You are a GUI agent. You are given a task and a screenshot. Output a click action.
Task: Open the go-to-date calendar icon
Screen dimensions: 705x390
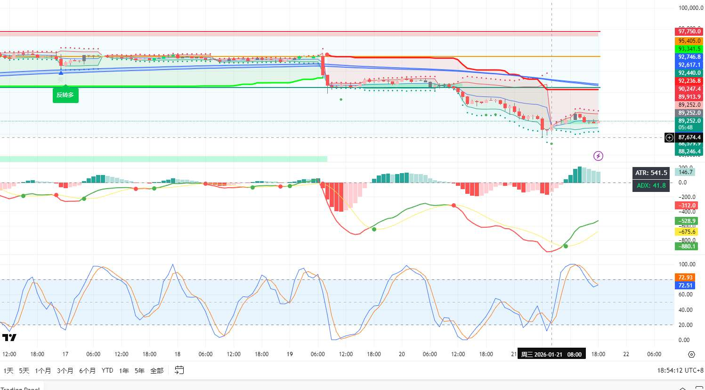click(x=179, y=370)
